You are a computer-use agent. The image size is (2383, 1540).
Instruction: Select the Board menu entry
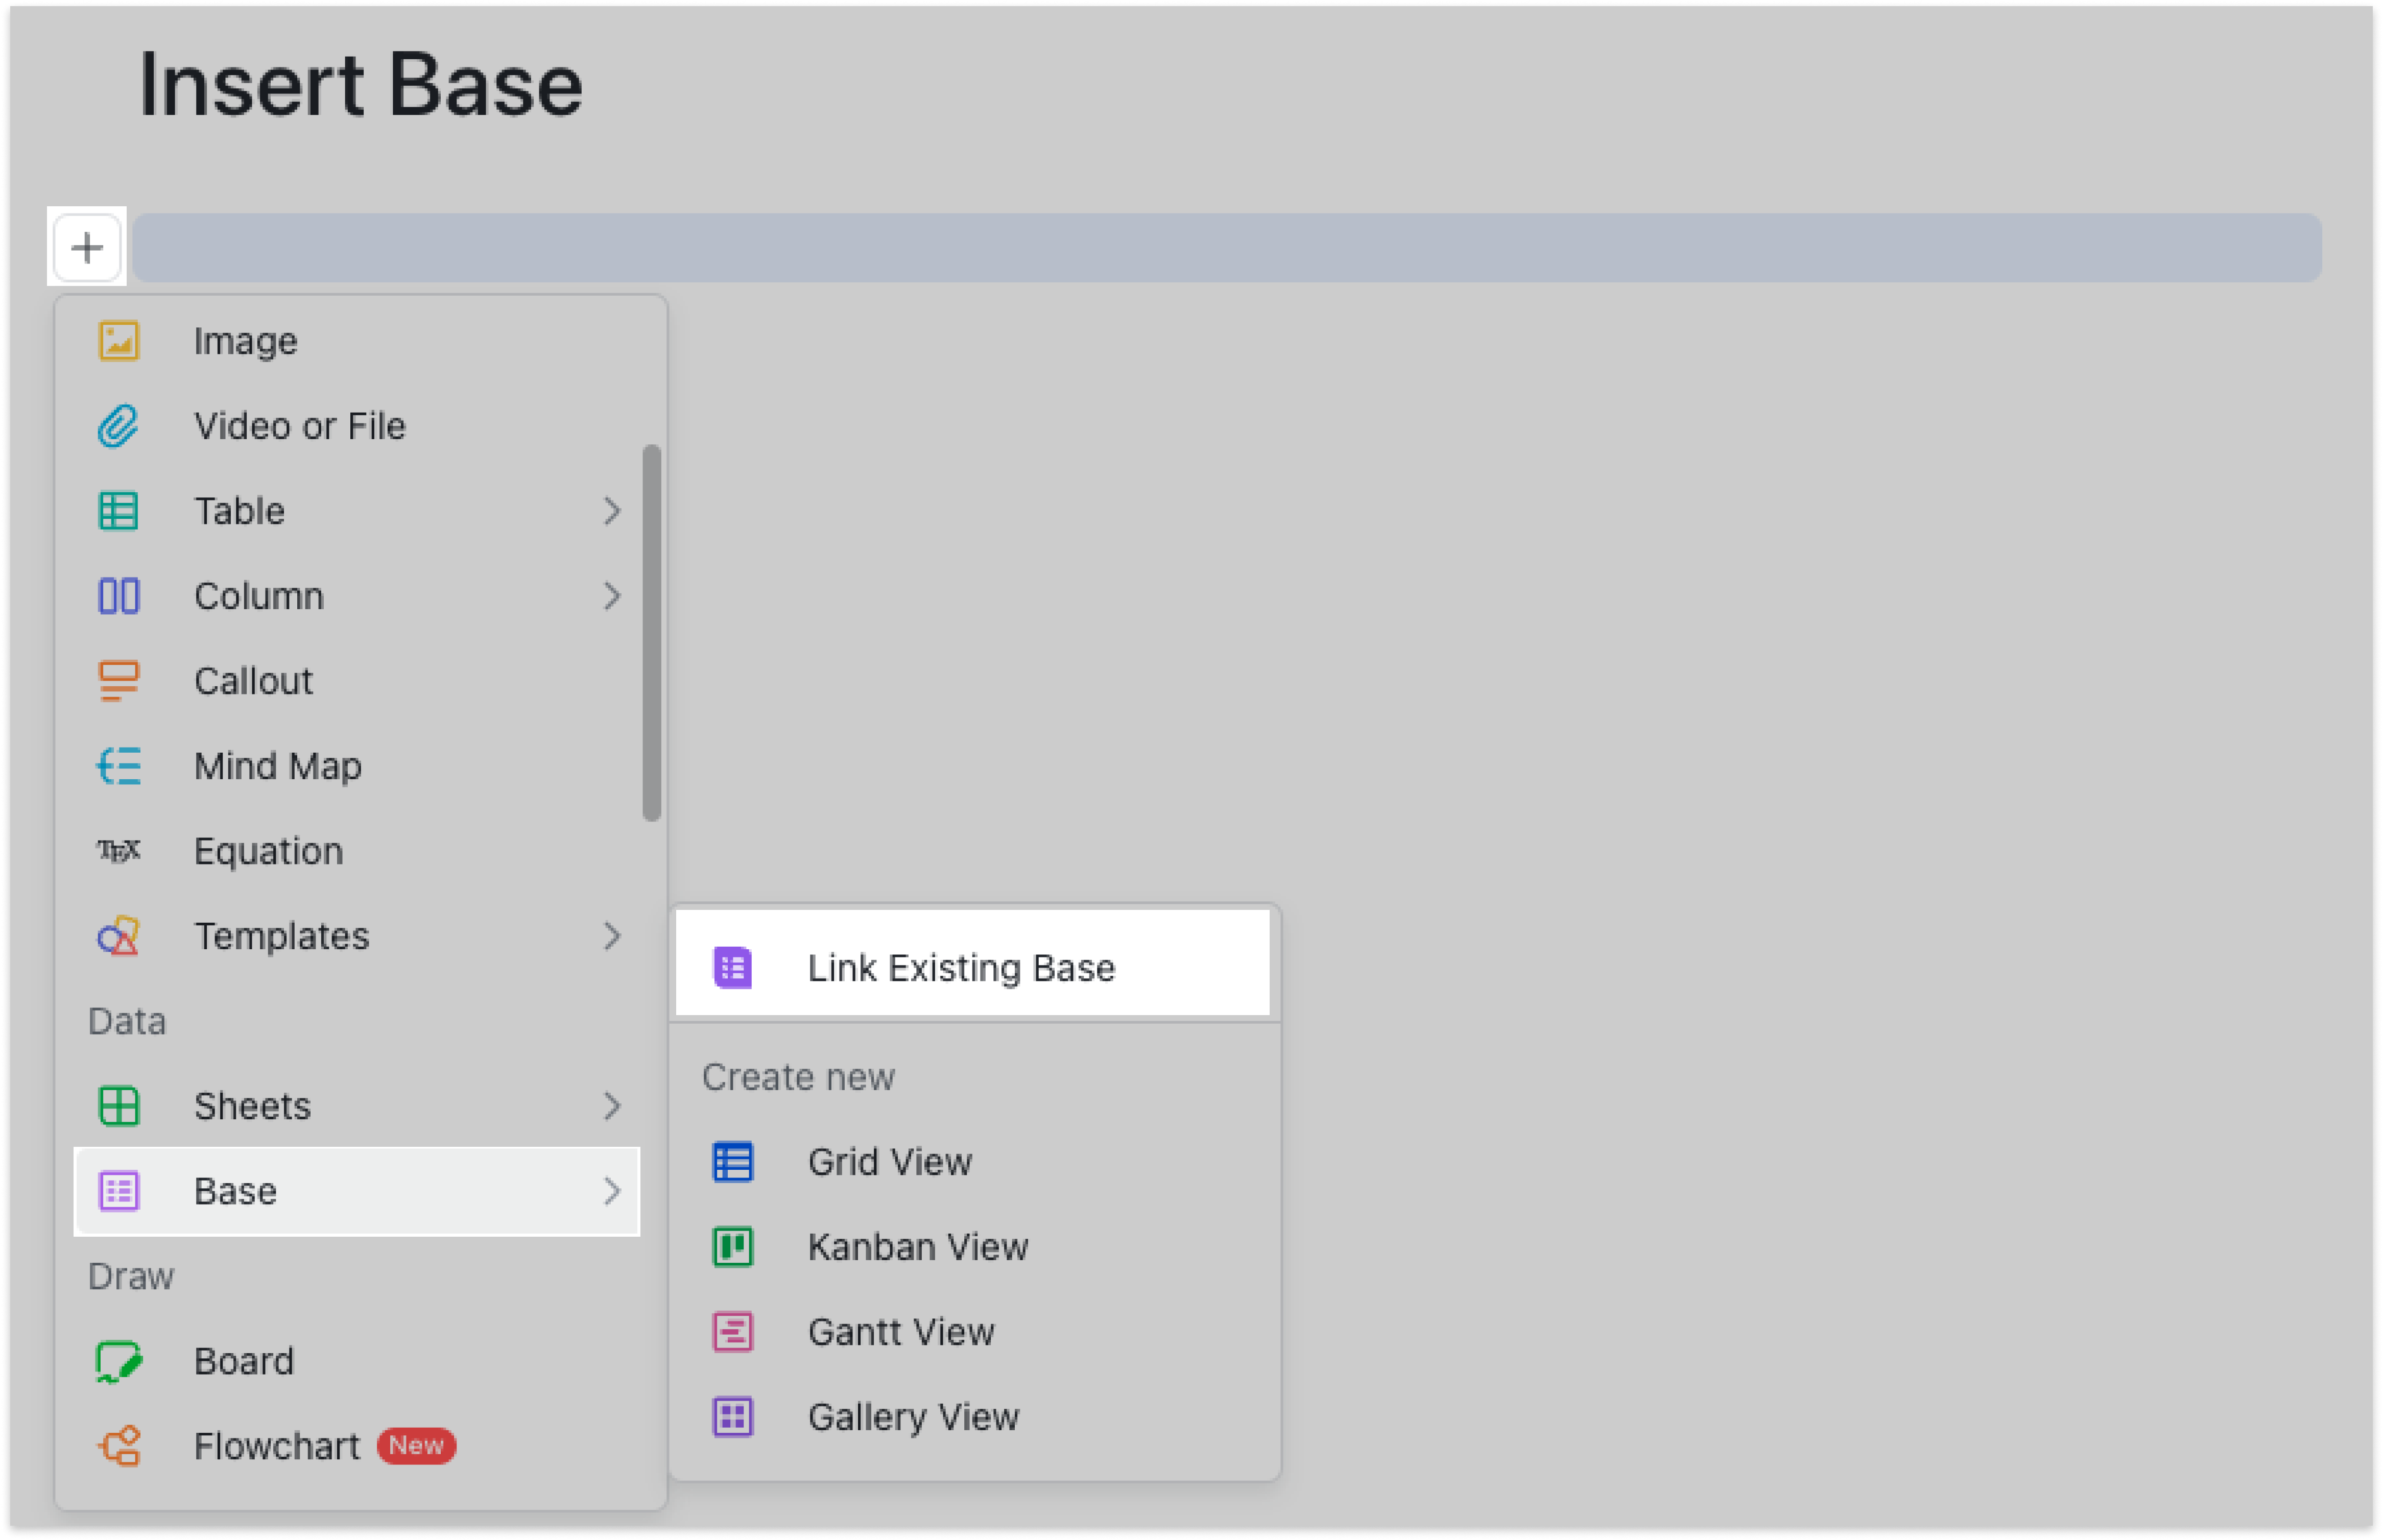click(x=357, y=1361)
